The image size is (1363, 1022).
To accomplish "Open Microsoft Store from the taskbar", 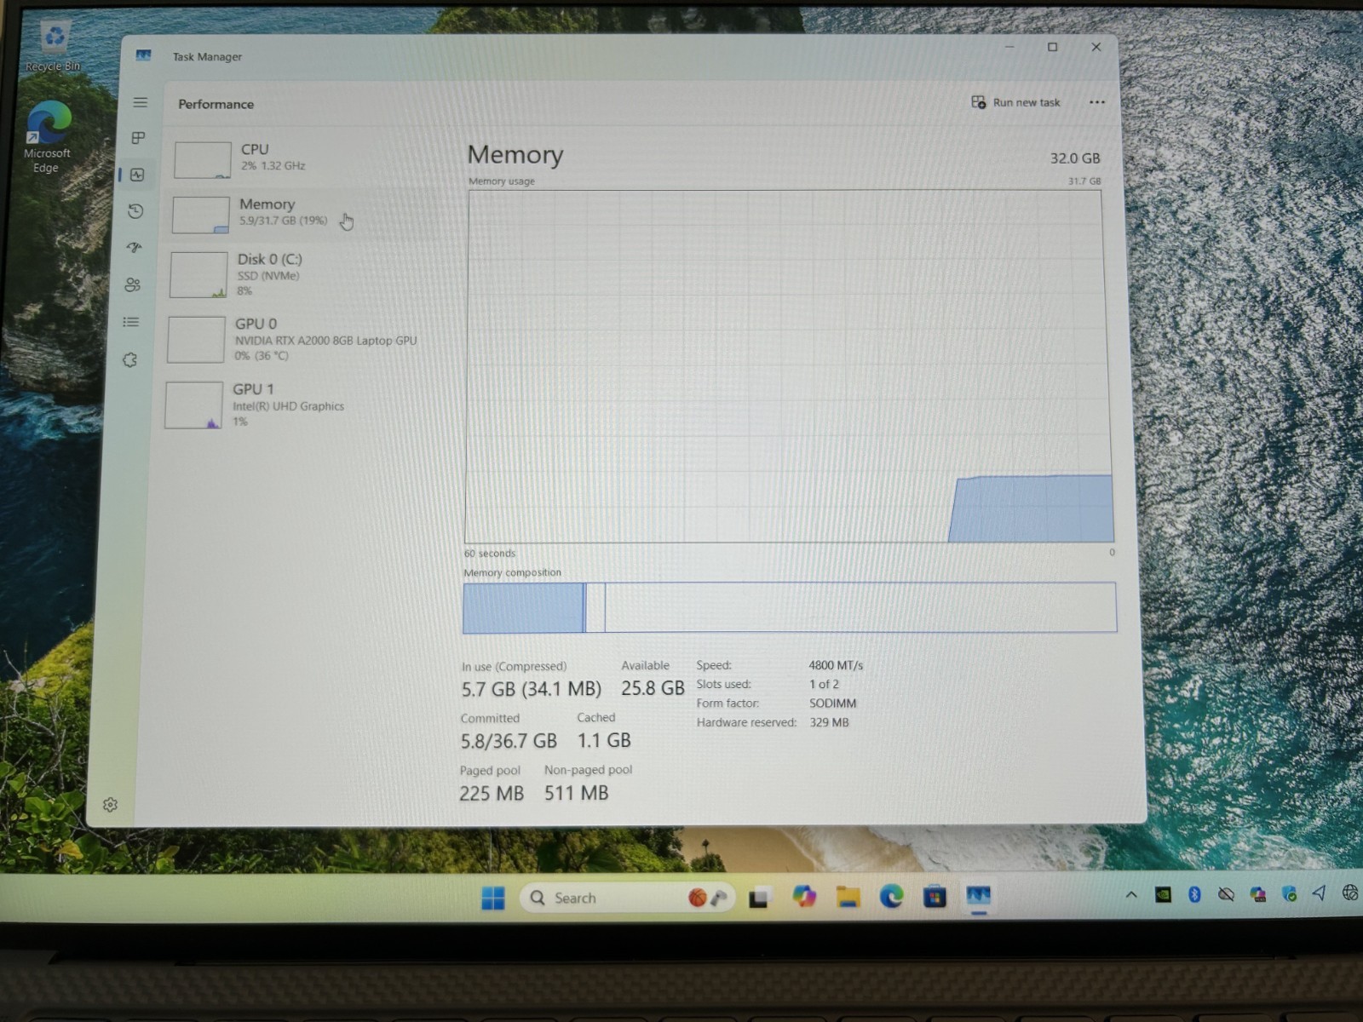I will click(x=935, y=896).
